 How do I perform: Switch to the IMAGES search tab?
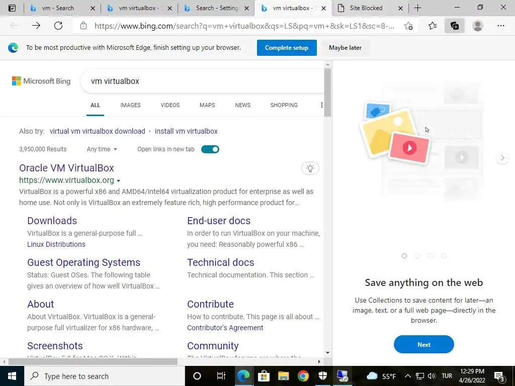[130, 105]
